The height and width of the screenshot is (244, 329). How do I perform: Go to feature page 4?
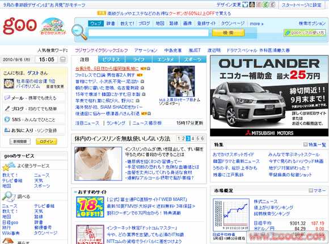click(x=193, y=139)
